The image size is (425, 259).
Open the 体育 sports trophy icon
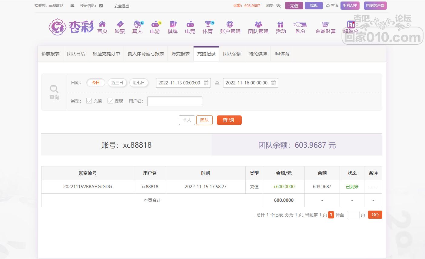tap(208, 24)
